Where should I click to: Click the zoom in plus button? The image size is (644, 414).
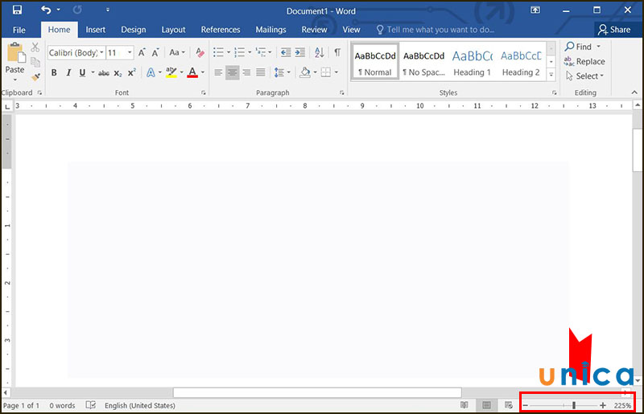click(x=602, y=405)
